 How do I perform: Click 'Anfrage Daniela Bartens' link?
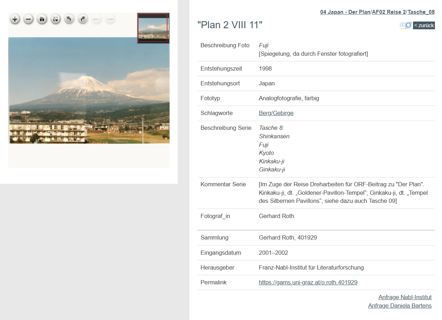tap(400, 306)
